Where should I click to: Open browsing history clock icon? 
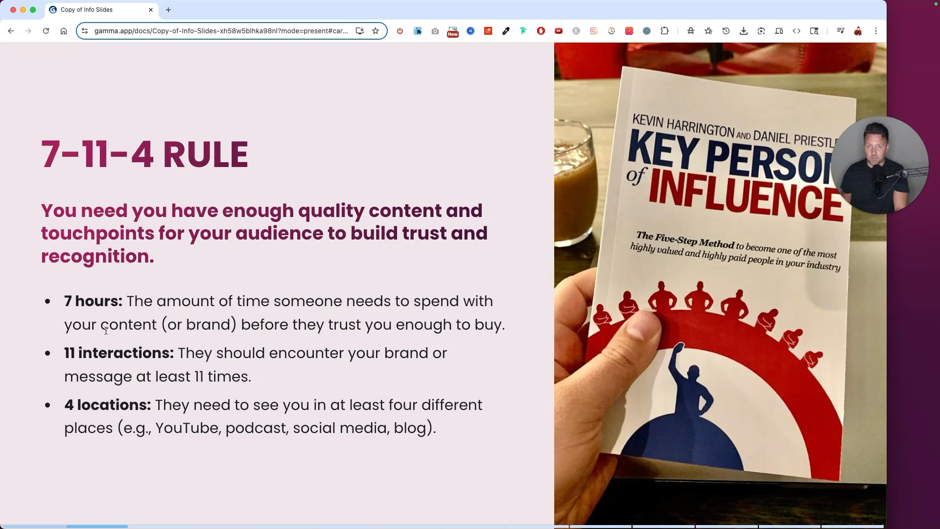726,31
